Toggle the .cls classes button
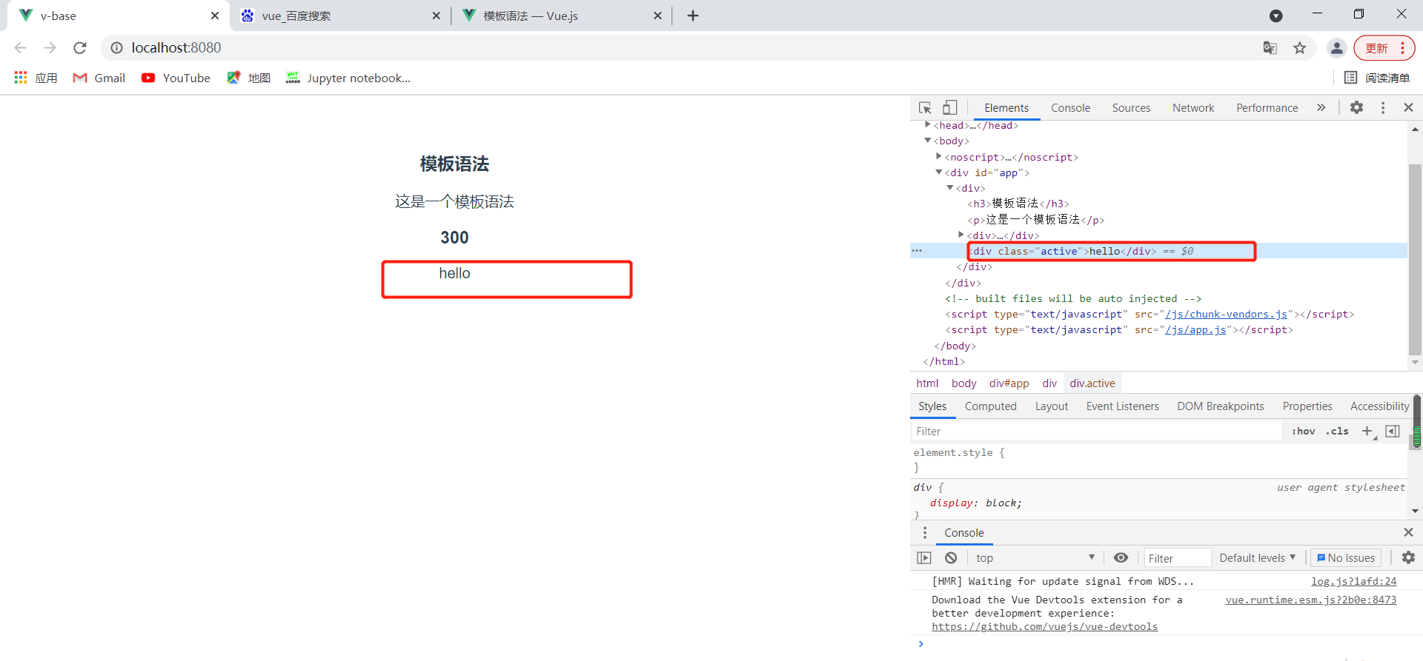This screenshot has width=1423, height=661. point(1337,431)
